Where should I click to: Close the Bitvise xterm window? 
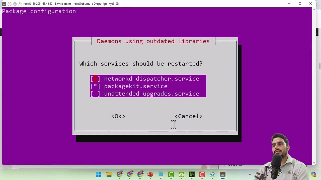coord(310,4)
